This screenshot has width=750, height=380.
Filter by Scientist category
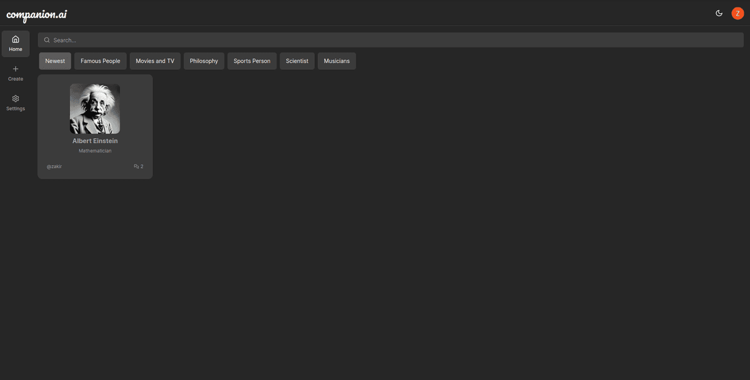(297, 61)
